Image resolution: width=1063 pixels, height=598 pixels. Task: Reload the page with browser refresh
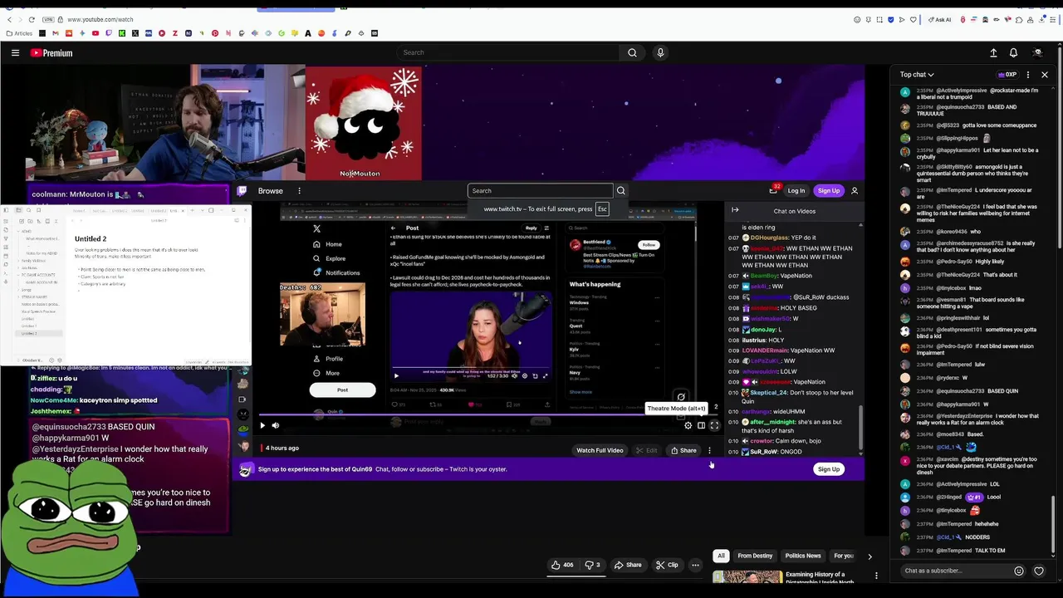pyautogui.click(x=32, y=19)
